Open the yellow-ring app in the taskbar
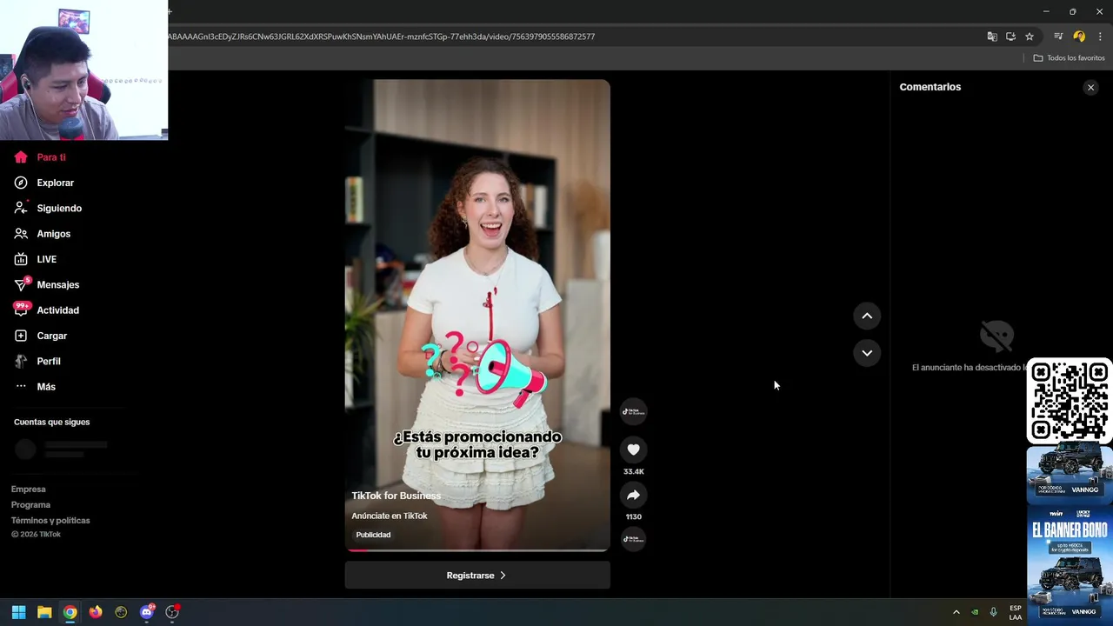Screen dimensions: 1113x626 [x=121, y=612]
